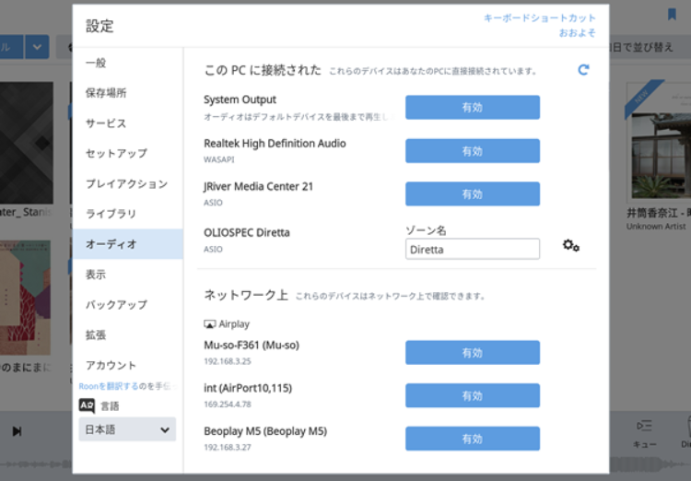
Task: Click 192.168.3.27 address text
Action: click(x=228, y=447)
